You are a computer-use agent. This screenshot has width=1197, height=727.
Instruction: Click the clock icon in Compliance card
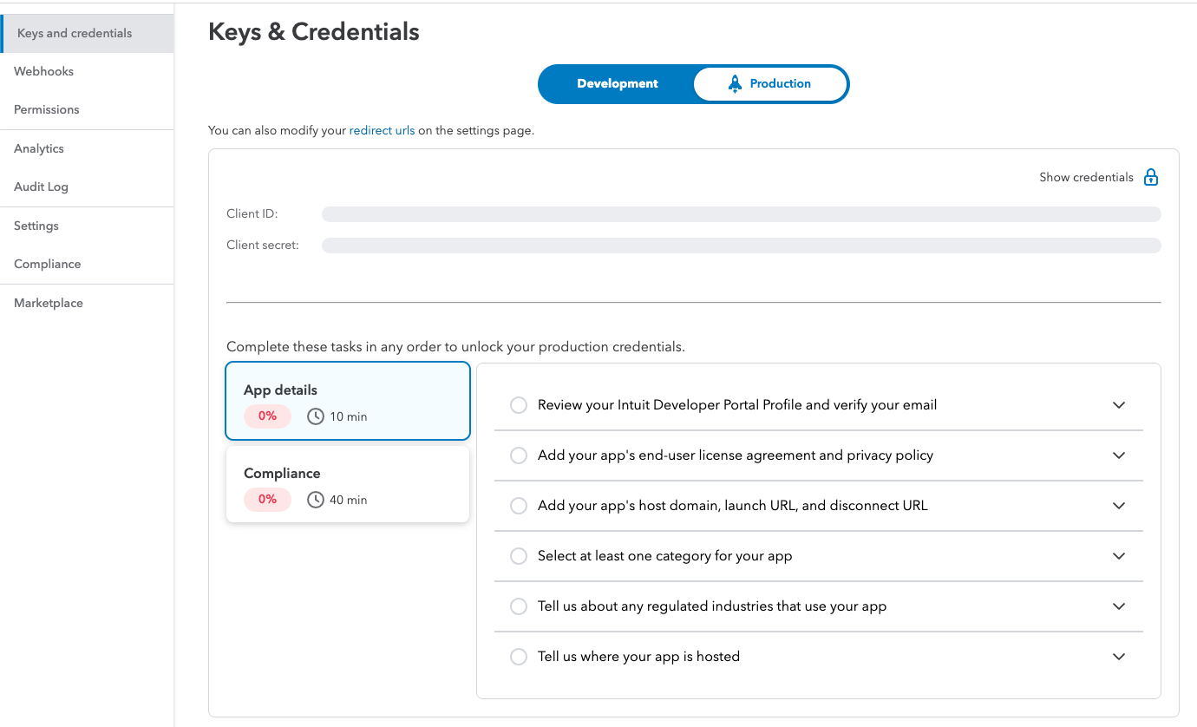click(316, 500)
